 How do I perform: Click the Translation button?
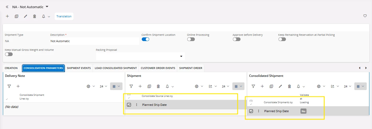[x=64, y=16]
